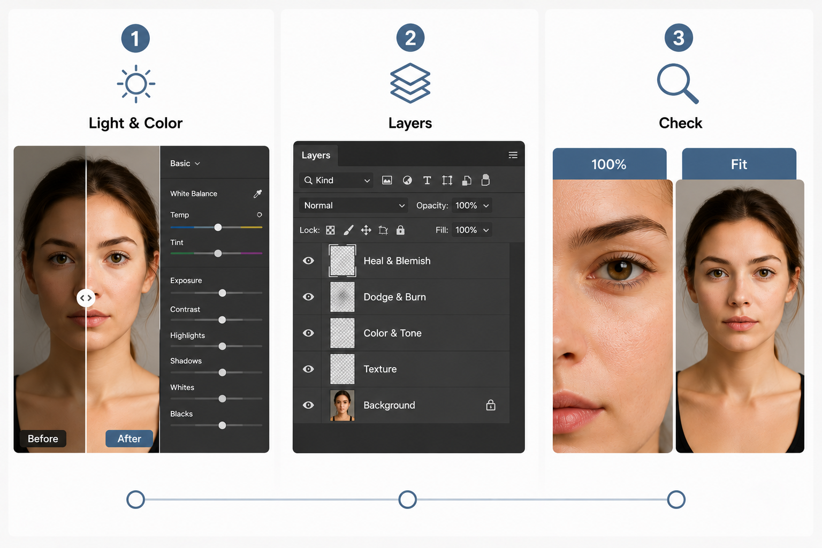Viewport: 822px width, 548px height.
Task: Select the Color & Tone layer thumbnail
Action: [342, 333]
